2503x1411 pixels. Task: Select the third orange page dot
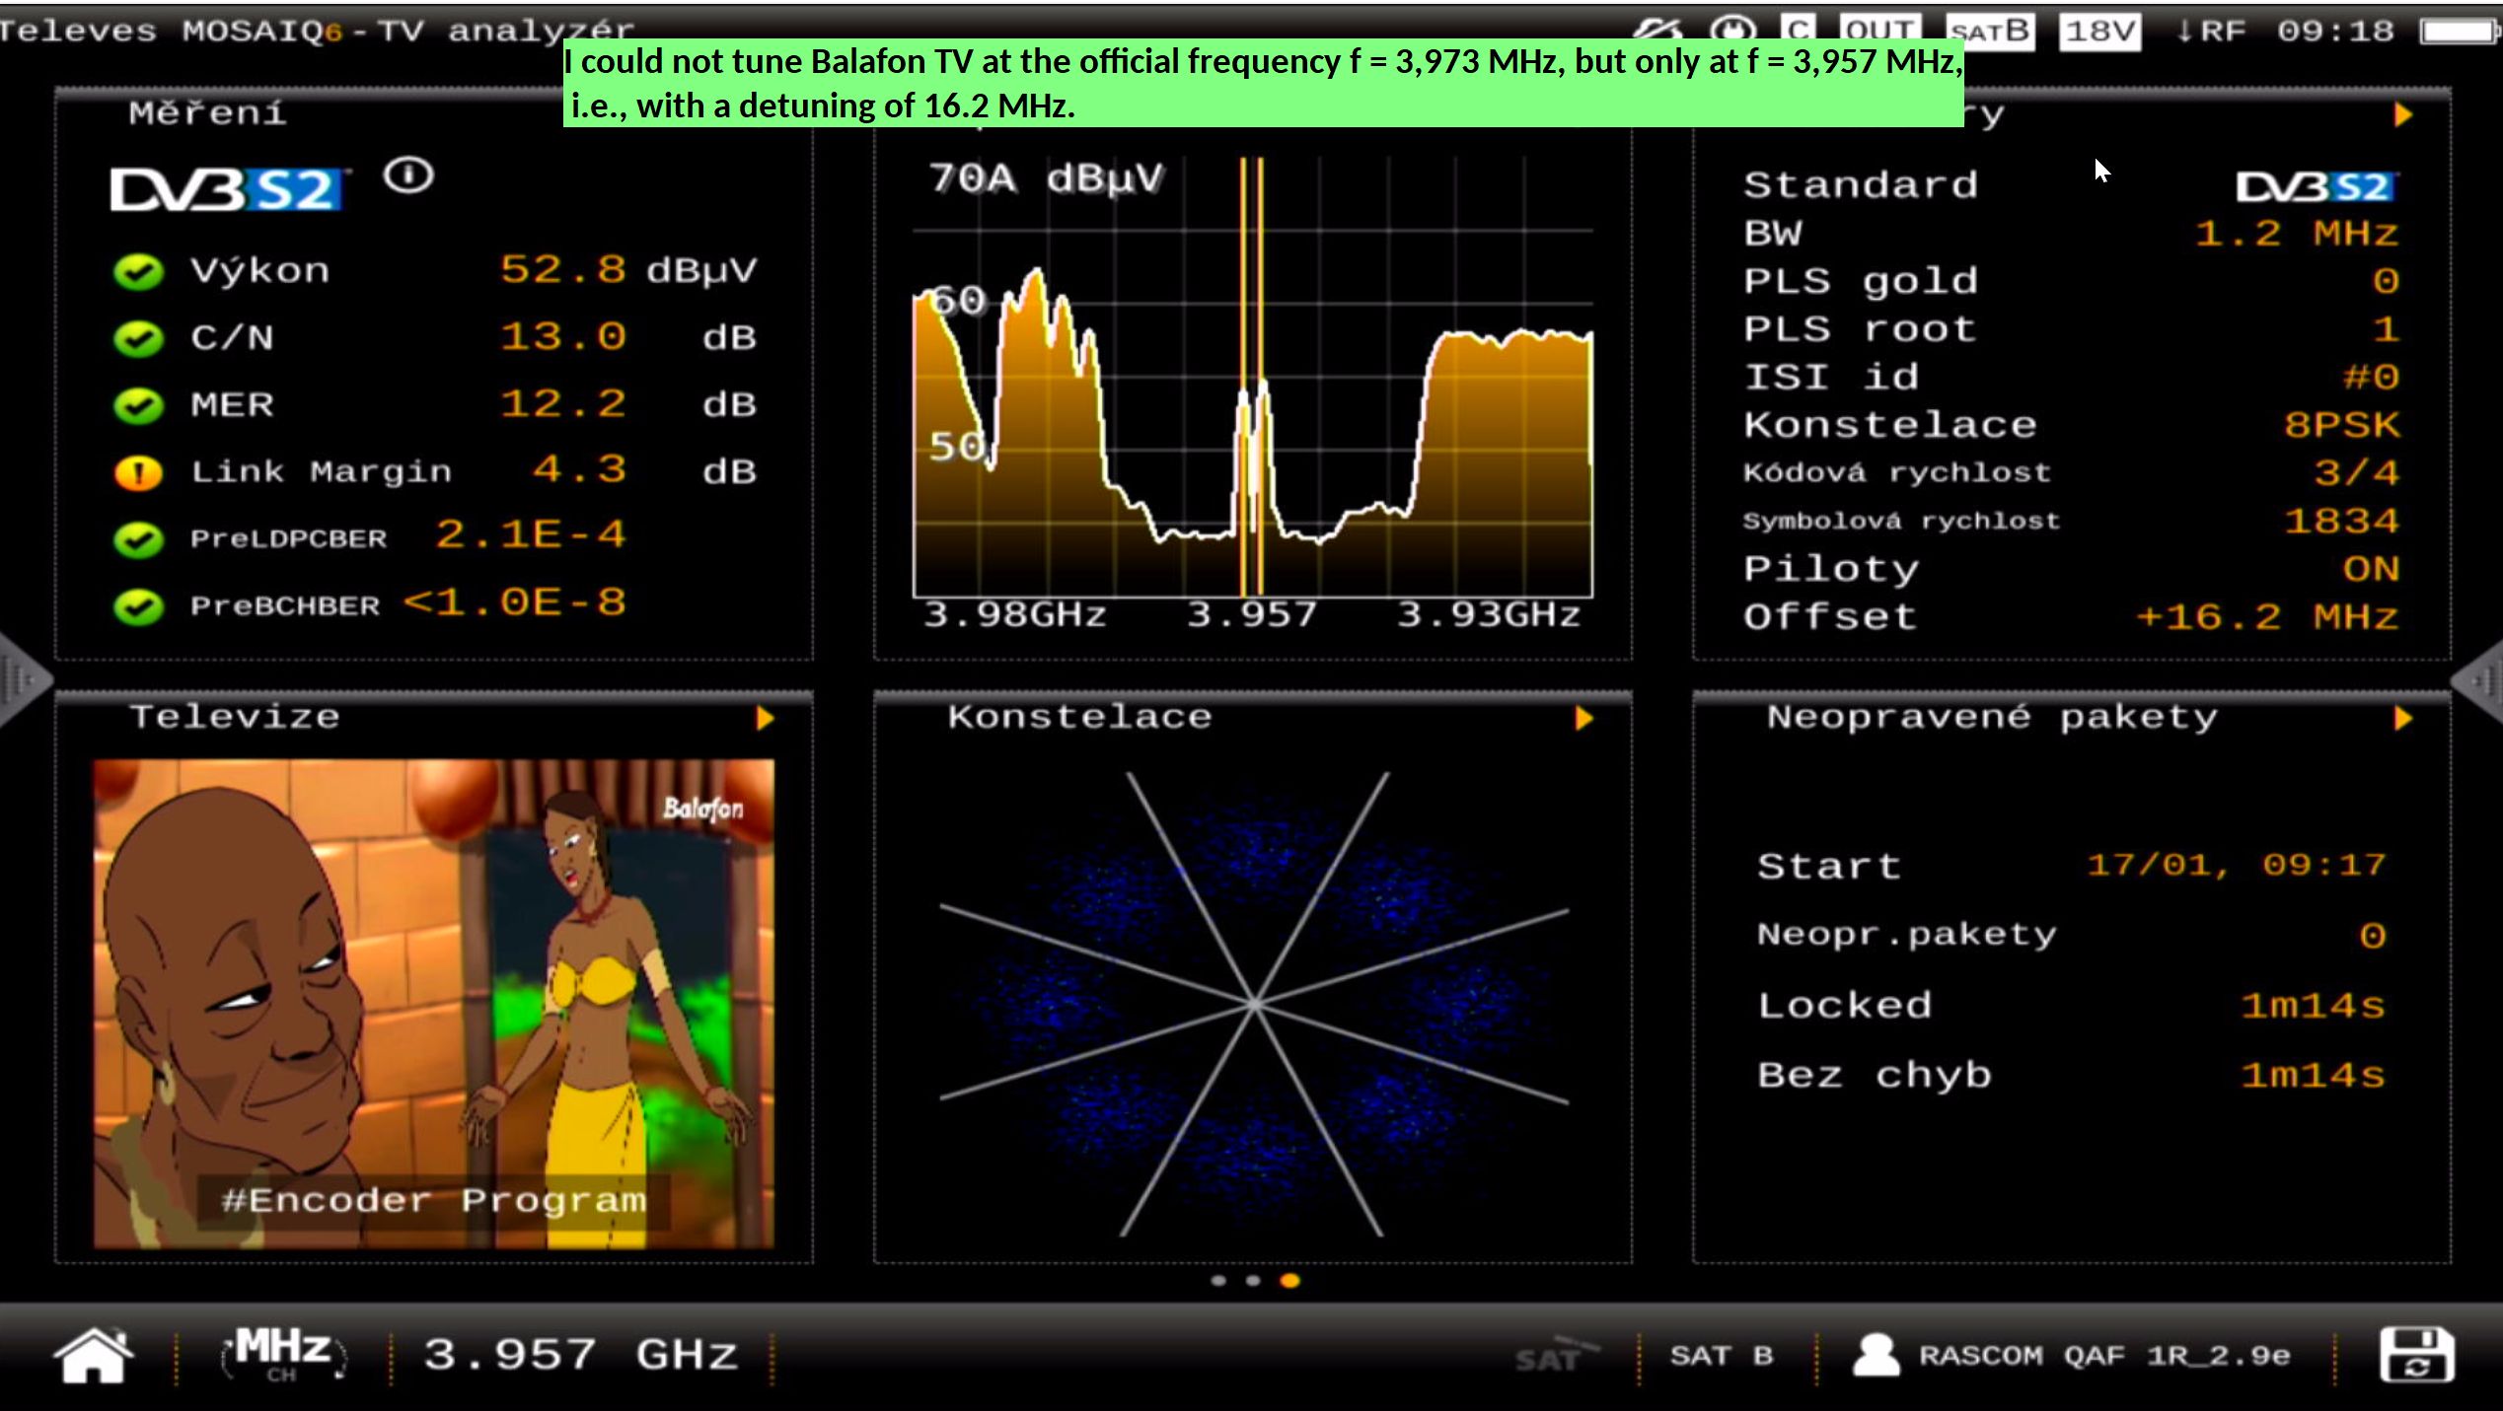(1289, 1281)
